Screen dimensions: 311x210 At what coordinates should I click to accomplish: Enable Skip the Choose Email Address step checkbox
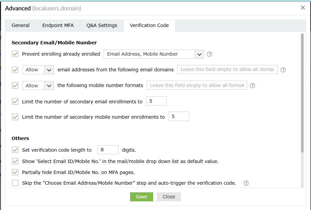(x=15, y=183)
